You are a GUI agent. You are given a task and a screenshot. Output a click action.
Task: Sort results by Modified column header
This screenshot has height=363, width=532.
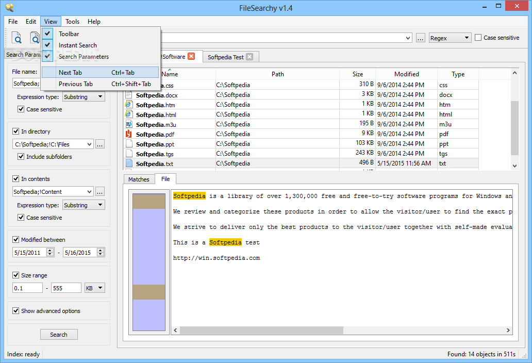406,74
